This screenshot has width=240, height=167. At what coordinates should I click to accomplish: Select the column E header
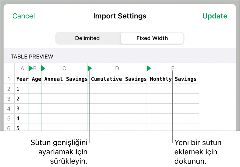[172, 68]
